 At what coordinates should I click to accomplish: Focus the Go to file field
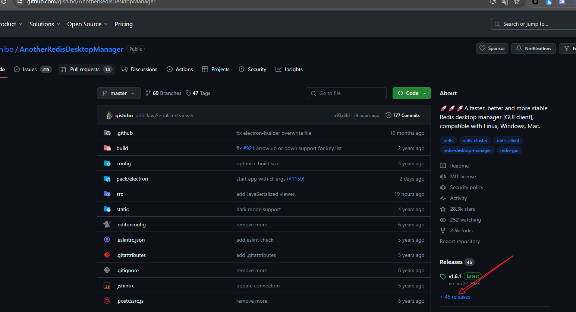[346, 93]
